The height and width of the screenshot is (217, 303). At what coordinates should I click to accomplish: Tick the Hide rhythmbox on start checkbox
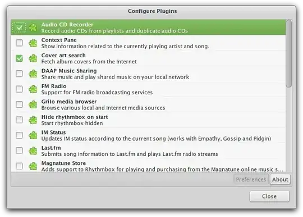tap(19, 120)
